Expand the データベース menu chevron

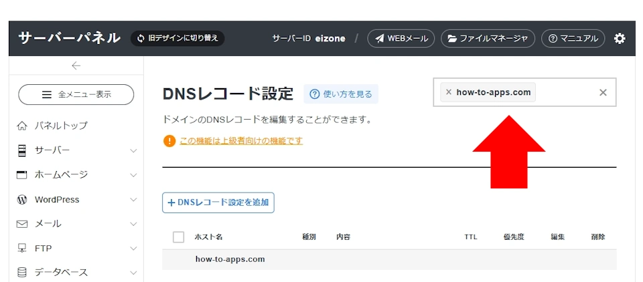click(133, 273)
